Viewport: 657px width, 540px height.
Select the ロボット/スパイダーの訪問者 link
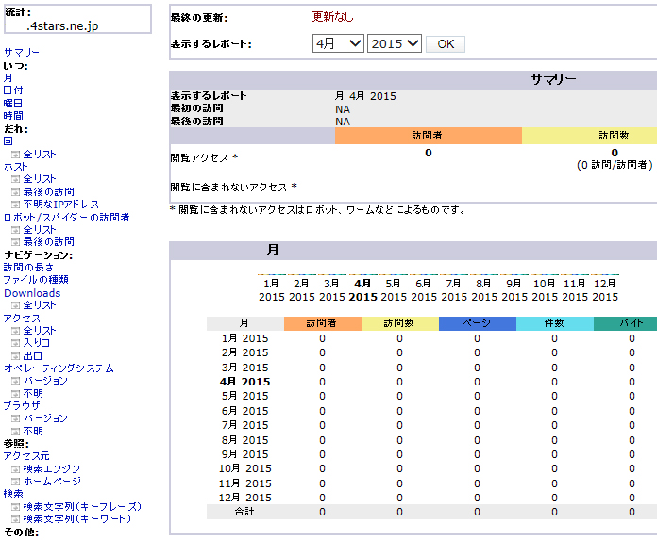coord(66,218)
